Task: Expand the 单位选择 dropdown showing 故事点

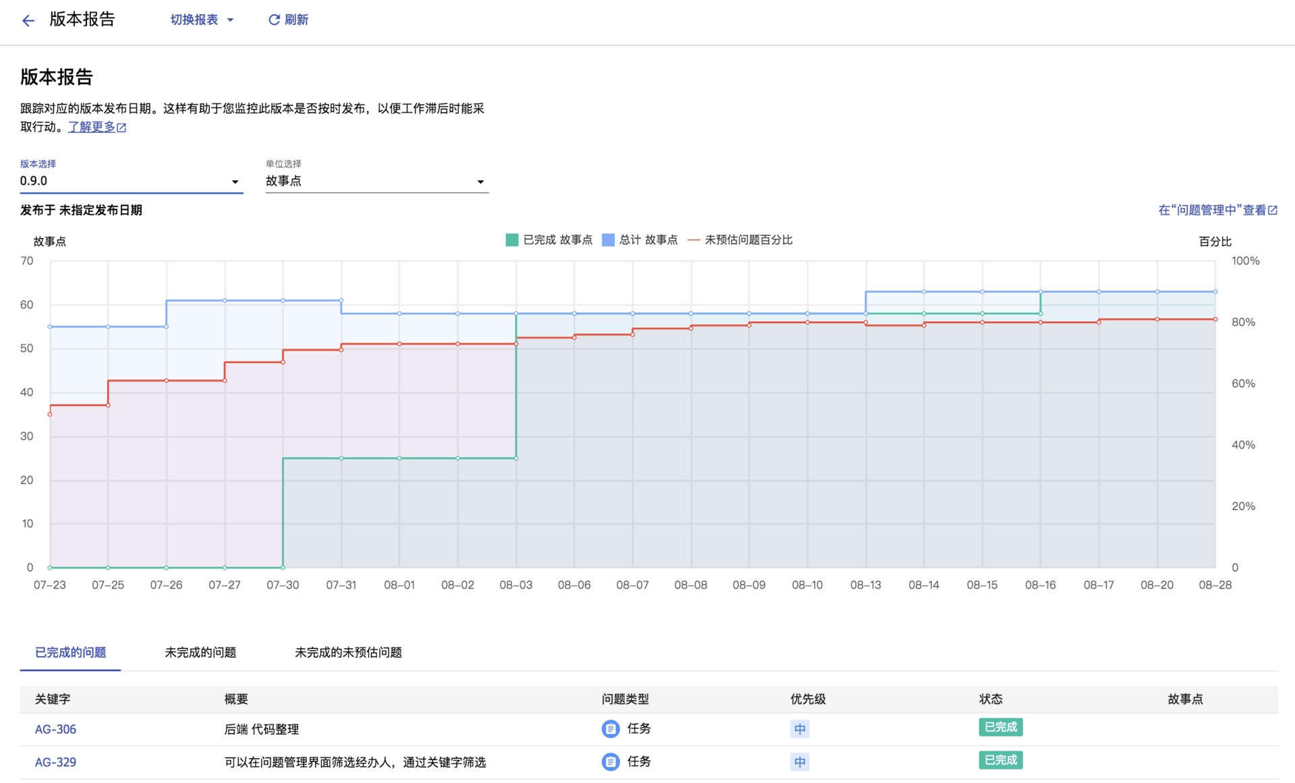Action: [377, 181]
